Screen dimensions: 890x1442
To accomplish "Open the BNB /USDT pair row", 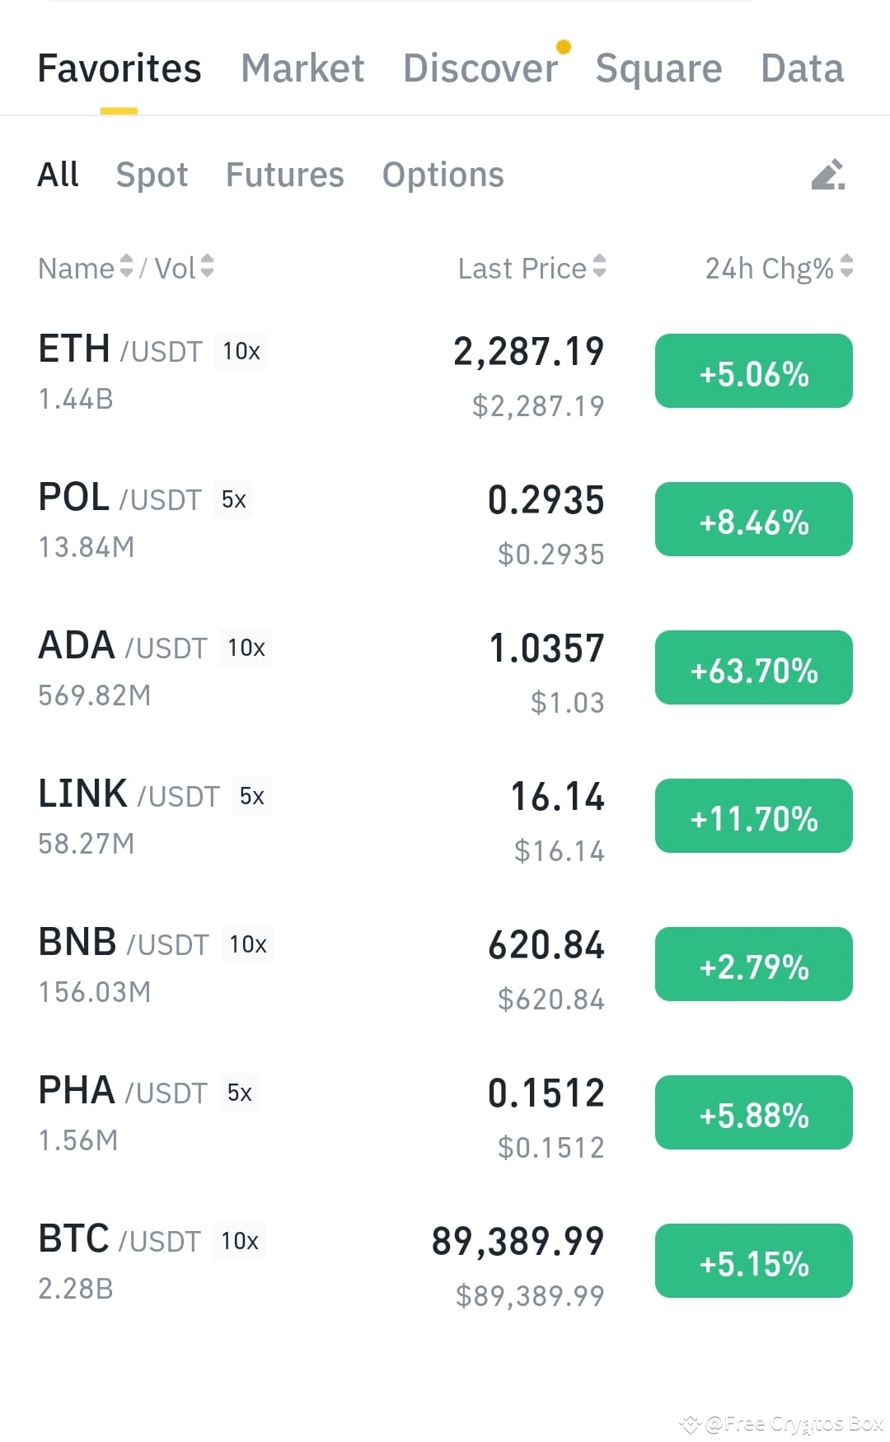I will [x=445, y=964].
